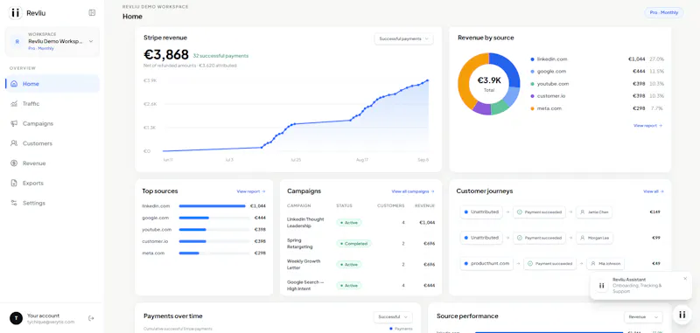This screenshot has height=333, width=700.
Task: Click check icon in Mia Johnson's Payment succeeded
Action: tap(530, 263)
